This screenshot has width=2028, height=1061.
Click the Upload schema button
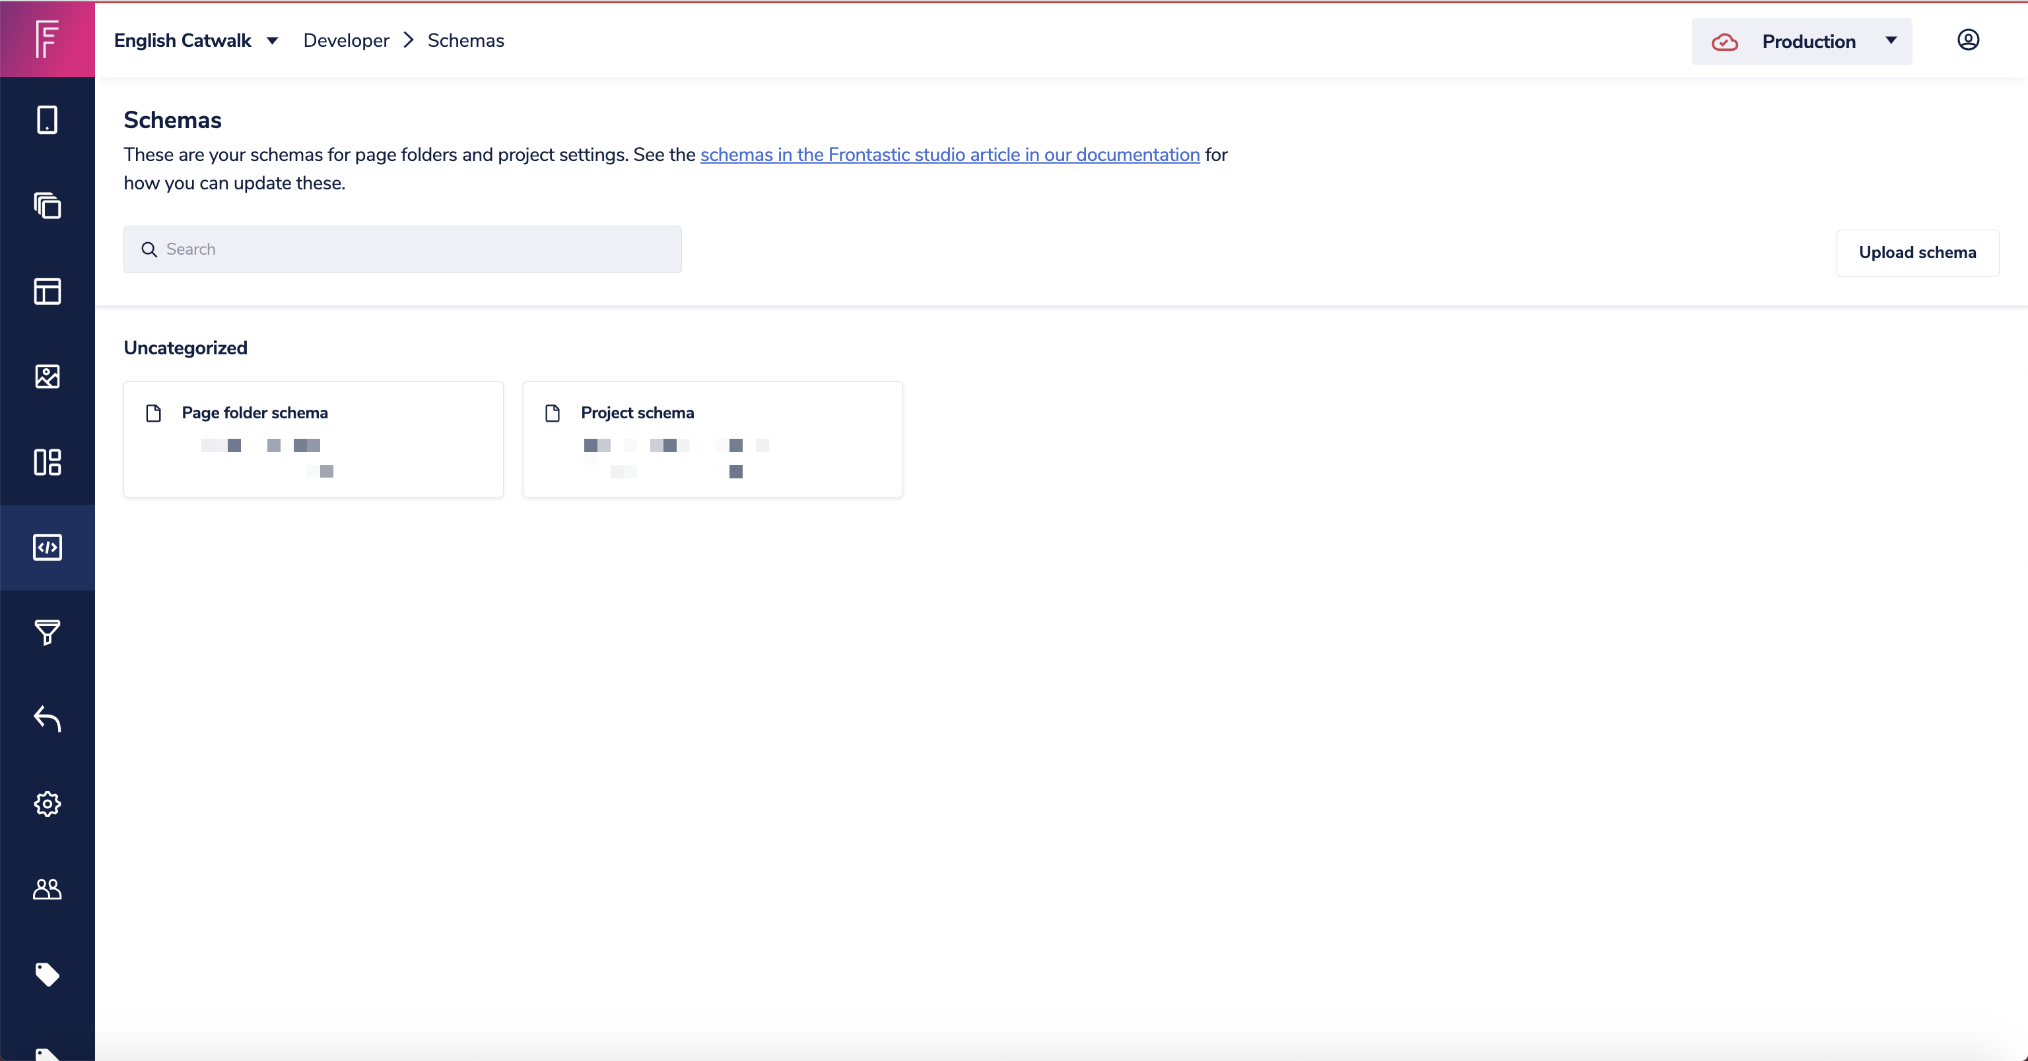[x=1917, y=253]
